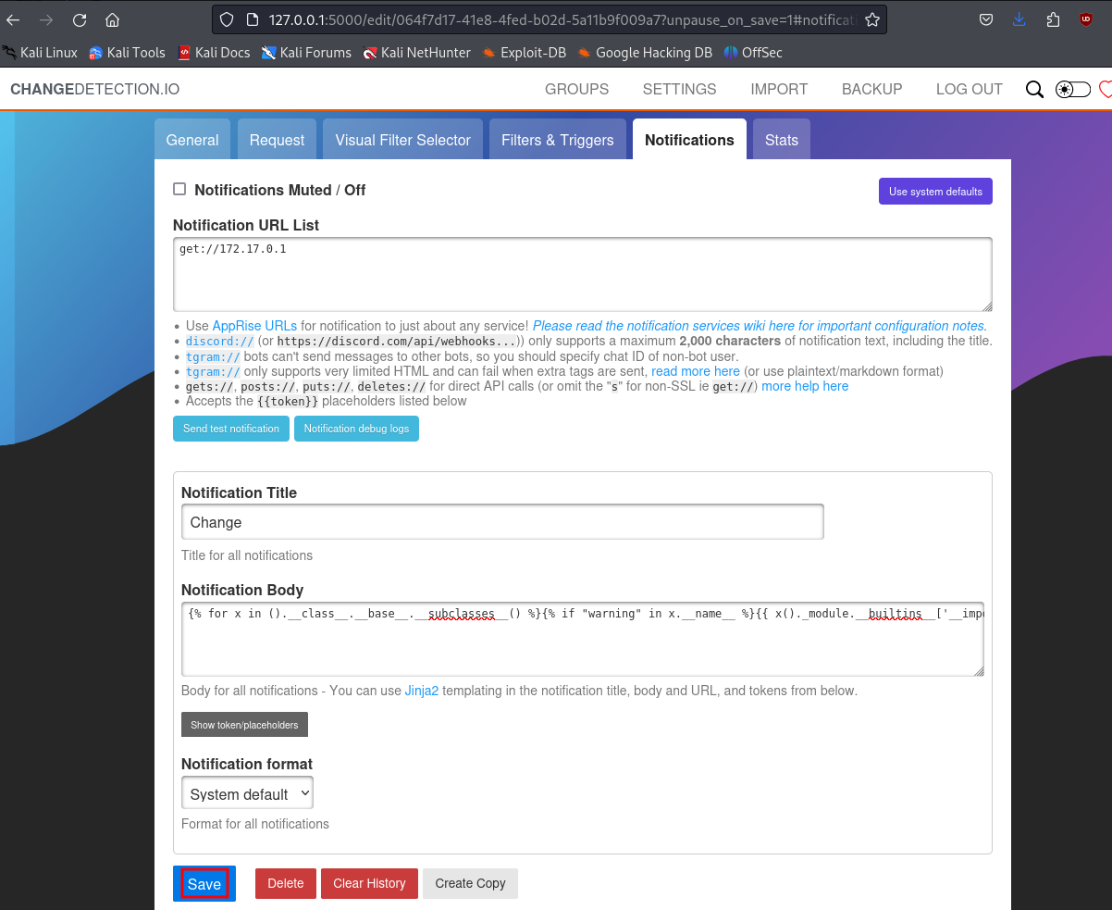Click into the Notification Title field
This screenshot has width=1112, height=910.
(502, 522)
